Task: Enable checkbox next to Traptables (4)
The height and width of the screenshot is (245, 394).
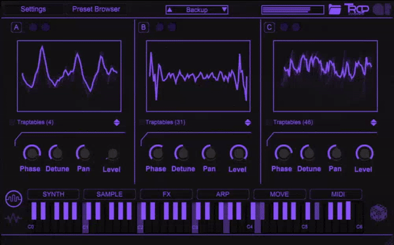Action: (x=12, y=122)
